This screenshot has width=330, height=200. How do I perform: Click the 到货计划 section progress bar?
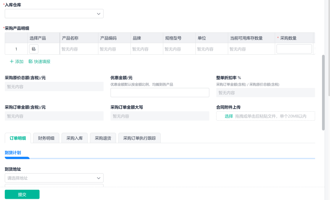(x=160, y=158)
